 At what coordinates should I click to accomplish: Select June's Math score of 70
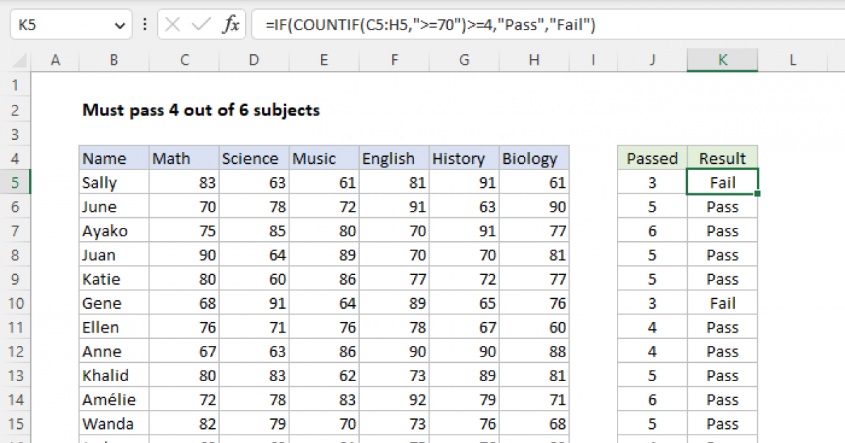(184, 206)
